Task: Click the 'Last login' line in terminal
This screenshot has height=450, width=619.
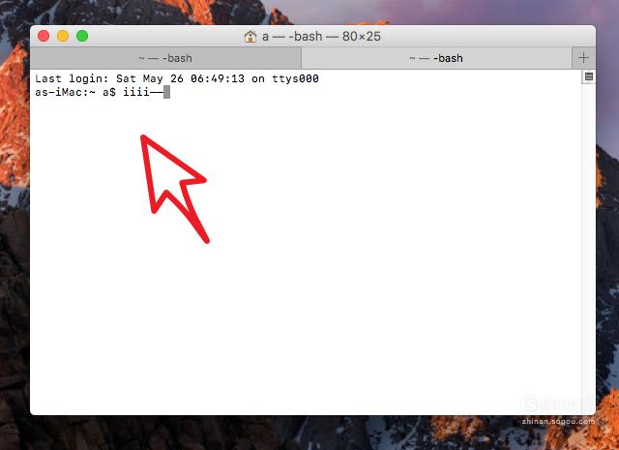Action: point(177,78)
